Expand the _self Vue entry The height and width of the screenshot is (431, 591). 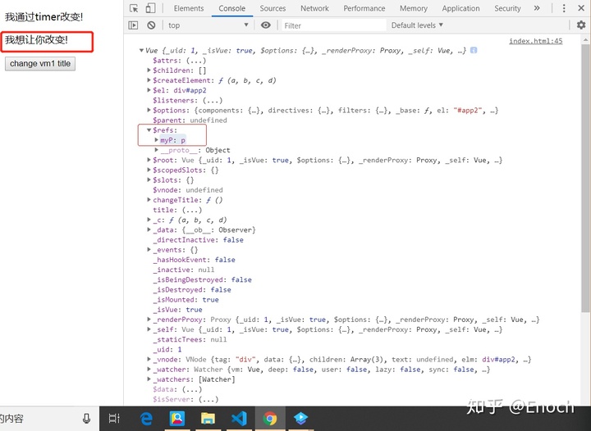[x=149, y=329]
